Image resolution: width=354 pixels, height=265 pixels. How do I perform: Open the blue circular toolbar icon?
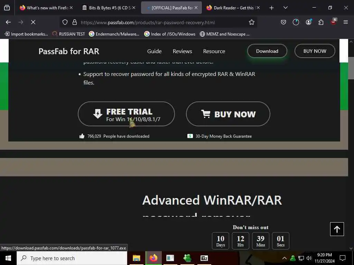[x=296, y=22]
